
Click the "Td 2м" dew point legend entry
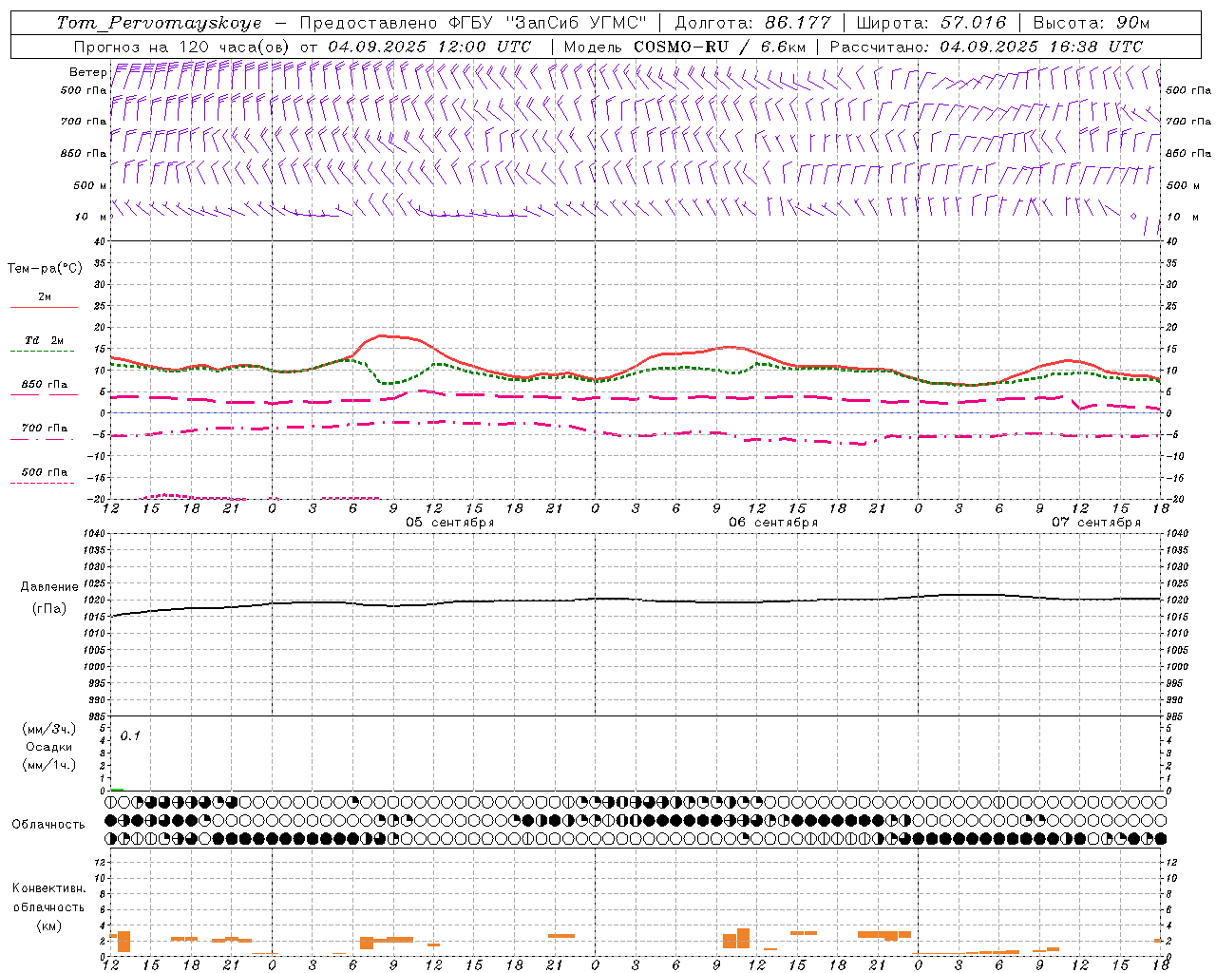44,340
